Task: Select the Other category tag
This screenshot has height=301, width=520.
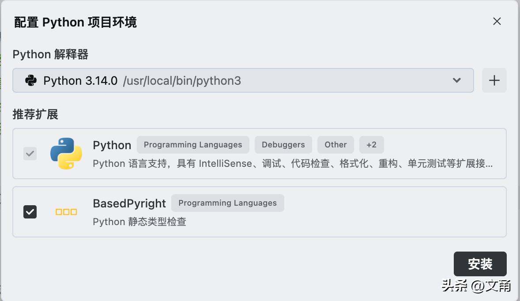Action: (x=335, y=145)
